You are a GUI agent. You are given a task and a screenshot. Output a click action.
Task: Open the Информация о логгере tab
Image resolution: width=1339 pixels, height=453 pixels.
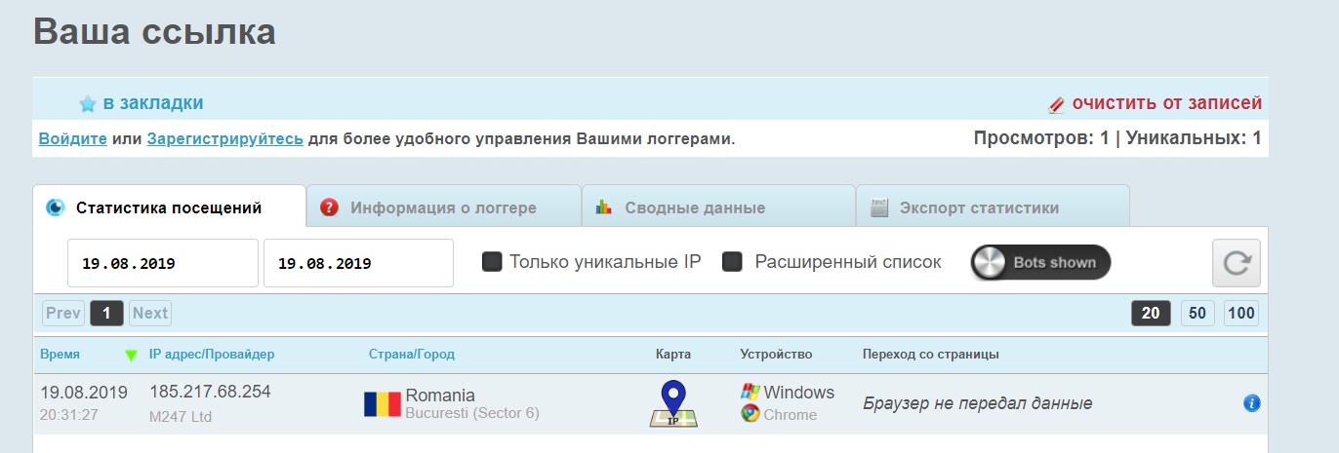coord(443,208)
